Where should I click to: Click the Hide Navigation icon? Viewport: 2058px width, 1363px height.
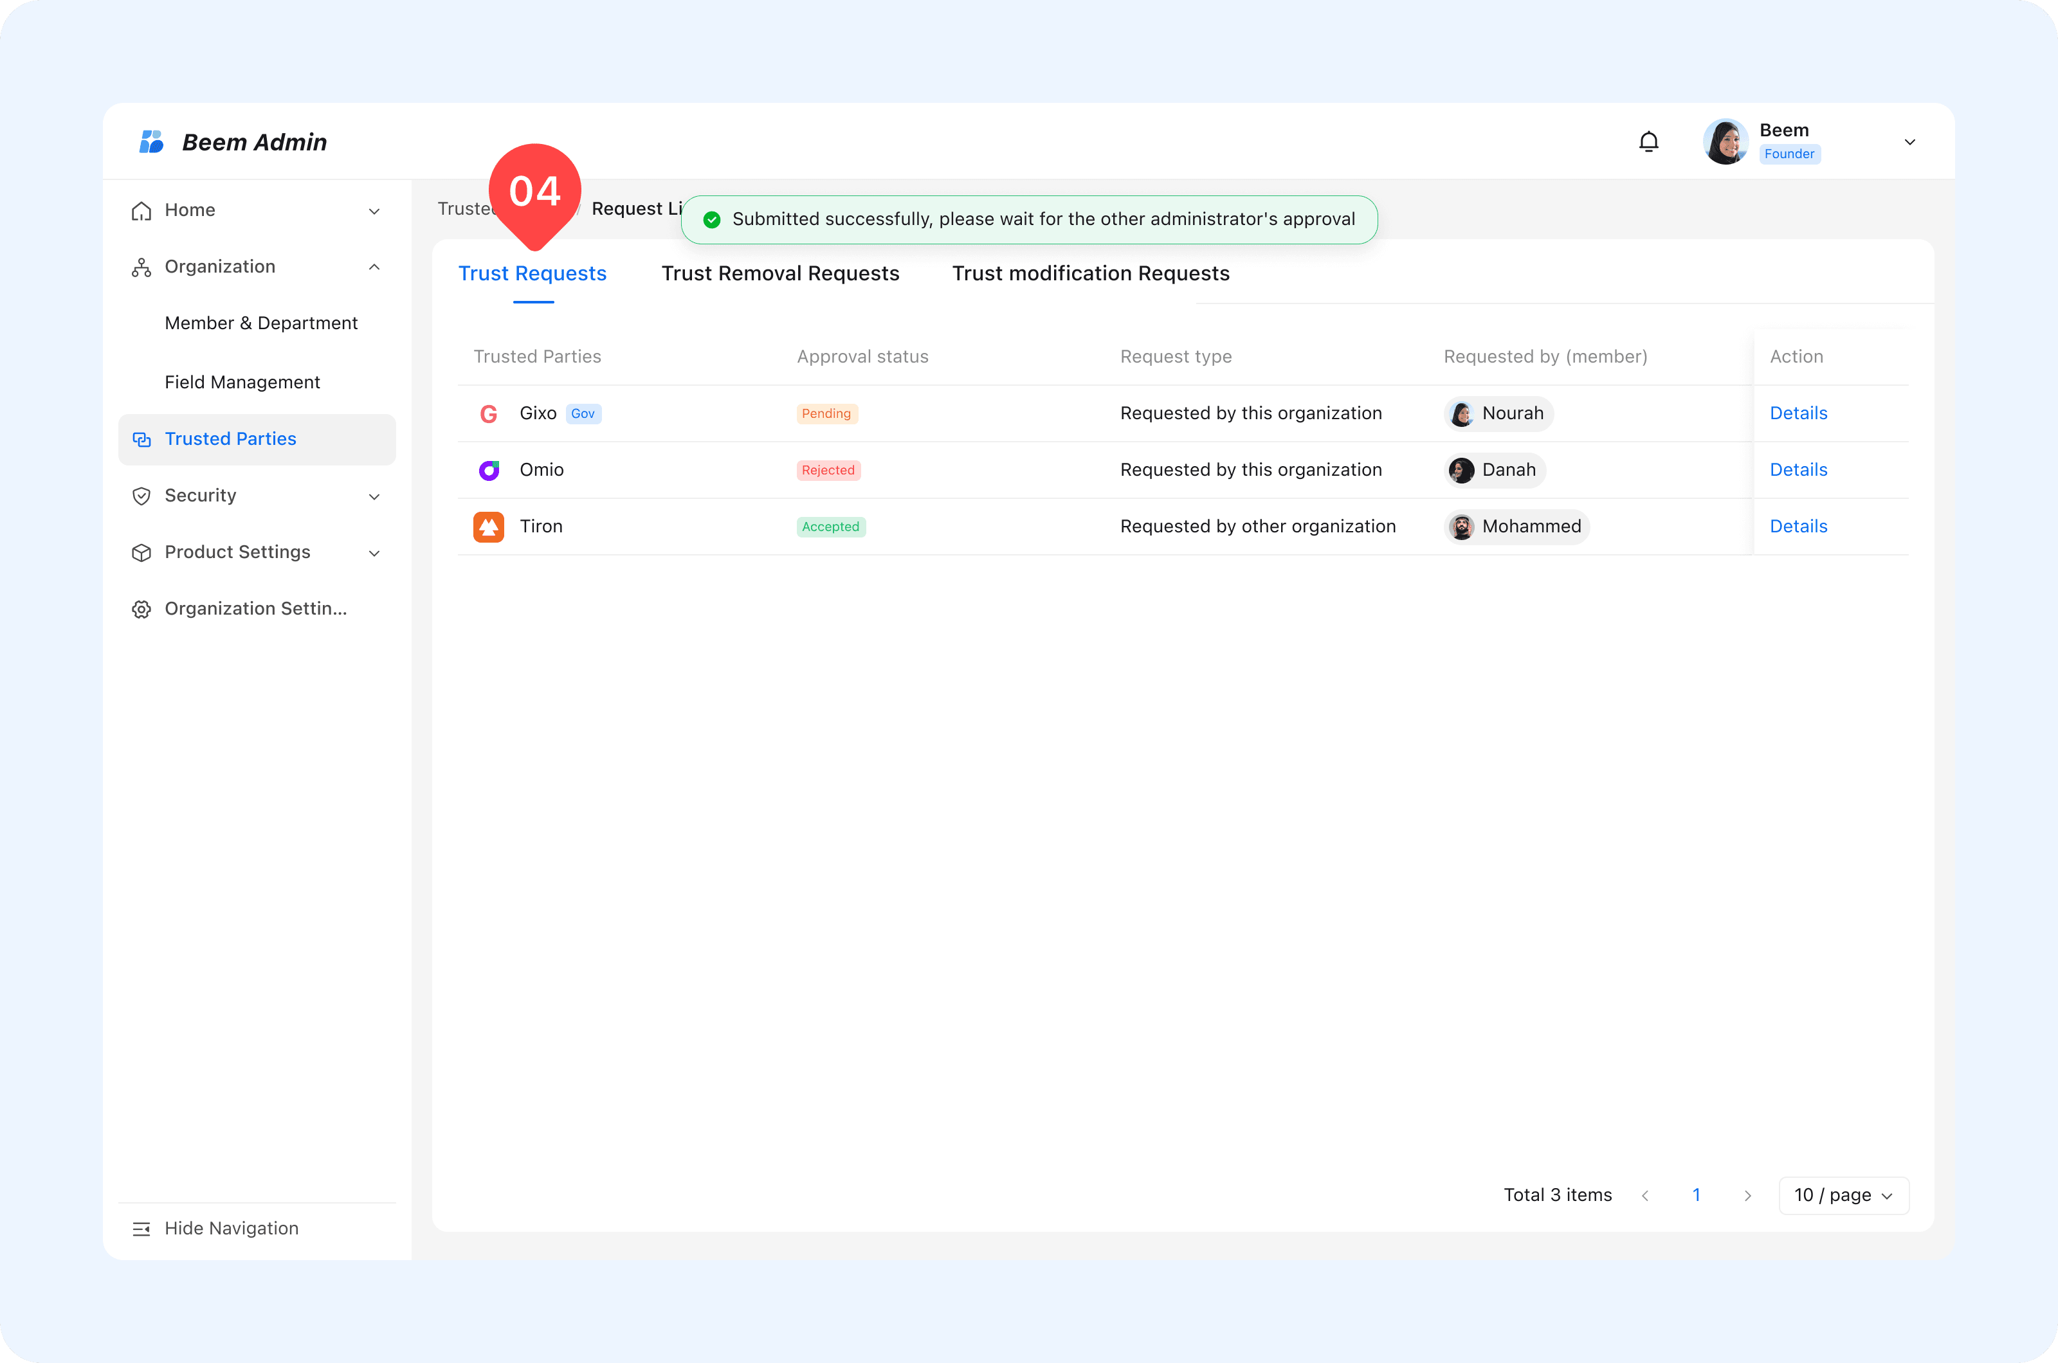[x=141, y=1228]
